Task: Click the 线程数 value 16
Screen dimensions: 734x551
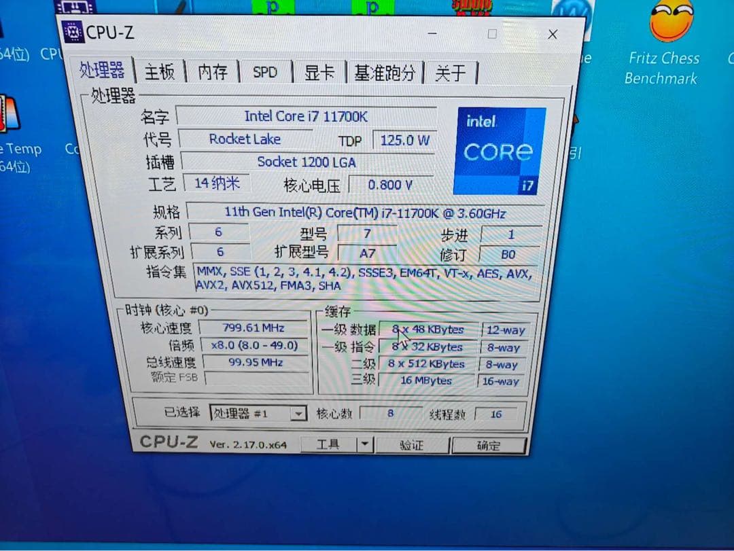Action: tap(495, 414)
